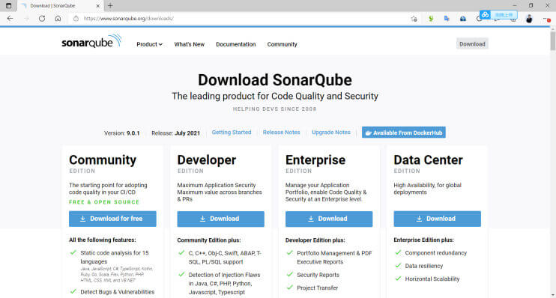
Task: Reload the page with the refresh icon
Action: pyautogui.click(x=42, y=19)
